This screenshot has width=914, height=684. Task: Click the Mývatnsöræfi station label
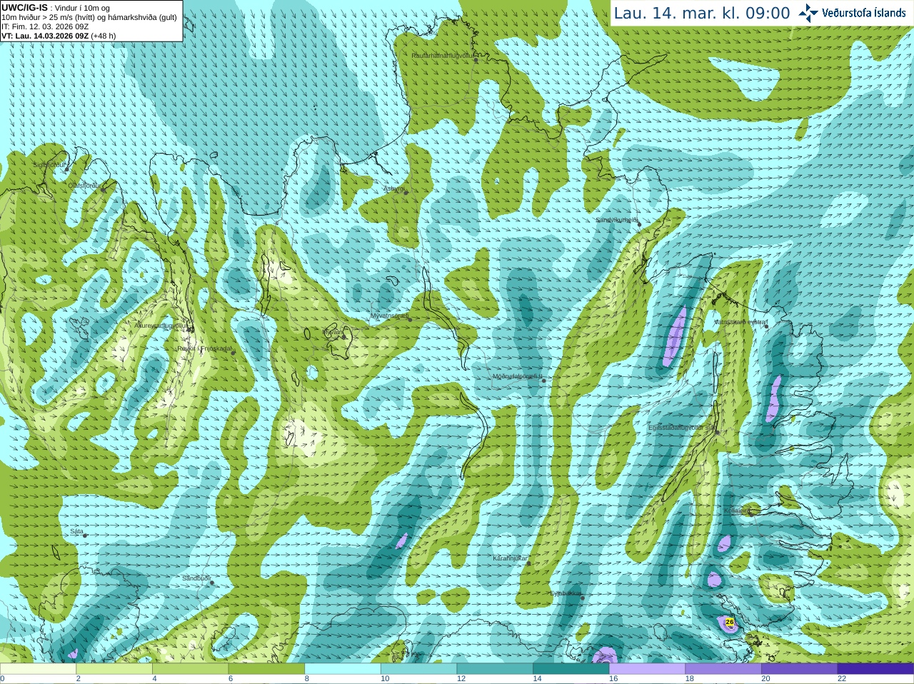[x=389, y=315]
